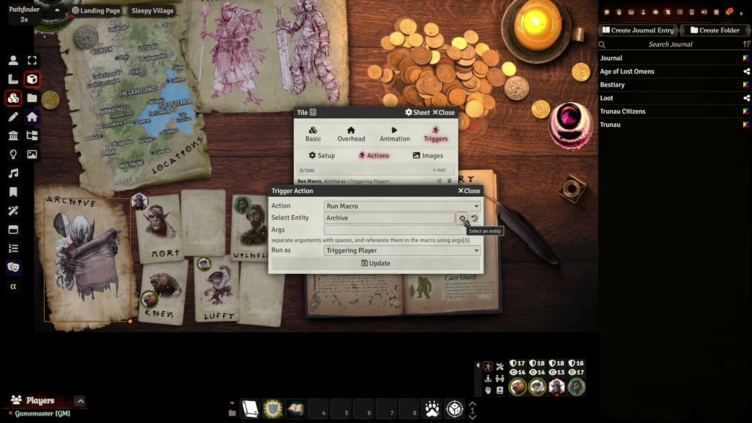The width and height of the screenshot is (752, 423).
Task: Select the Journal Notes bookmark tool
Action: (x=13, y=192)
